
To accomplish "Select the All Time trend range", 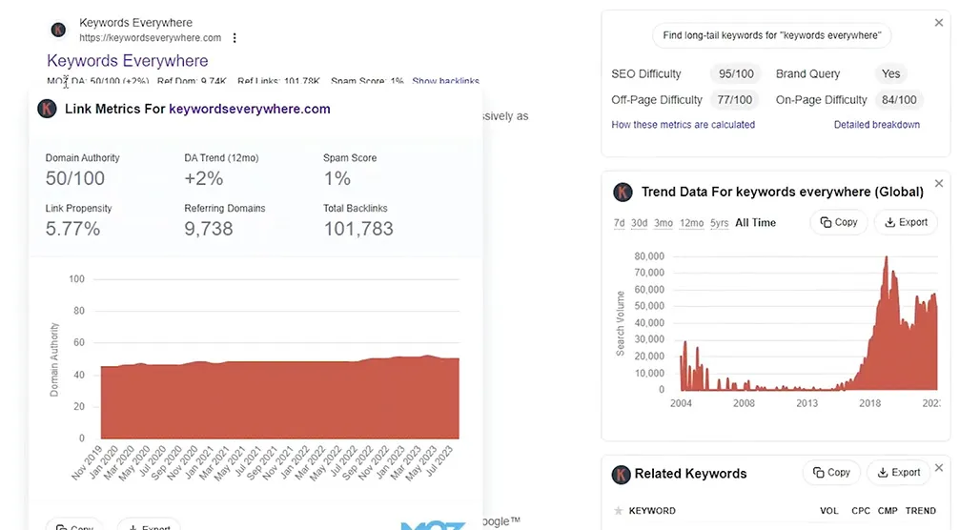I will [756, 223].
